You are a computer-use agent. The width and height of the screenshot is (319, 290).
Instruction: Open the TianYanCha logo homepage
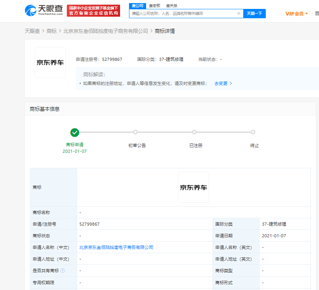(x=44, y=10)
